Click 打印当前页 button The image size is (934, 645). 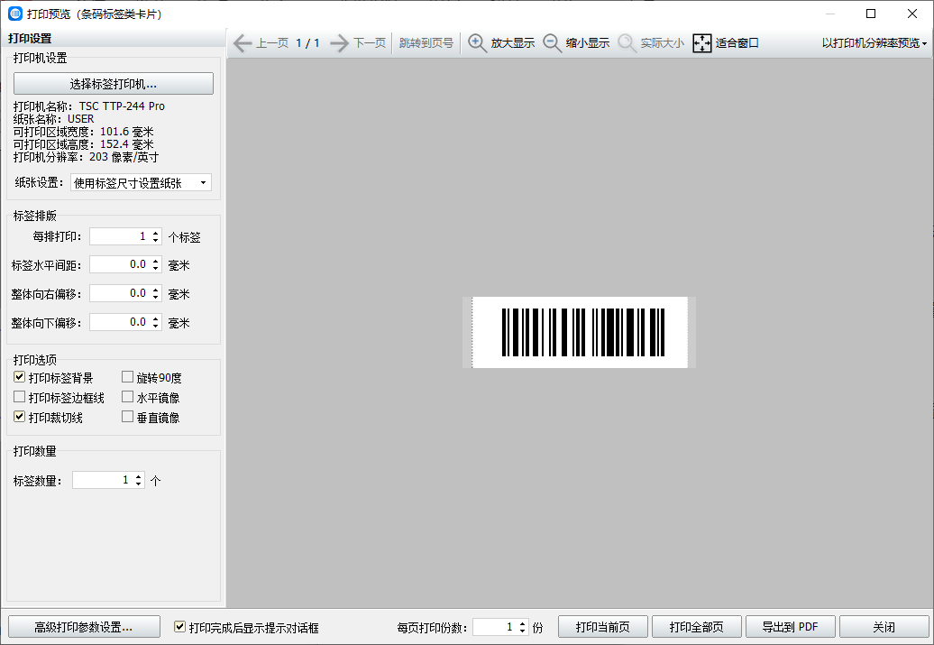coord(603,627)
